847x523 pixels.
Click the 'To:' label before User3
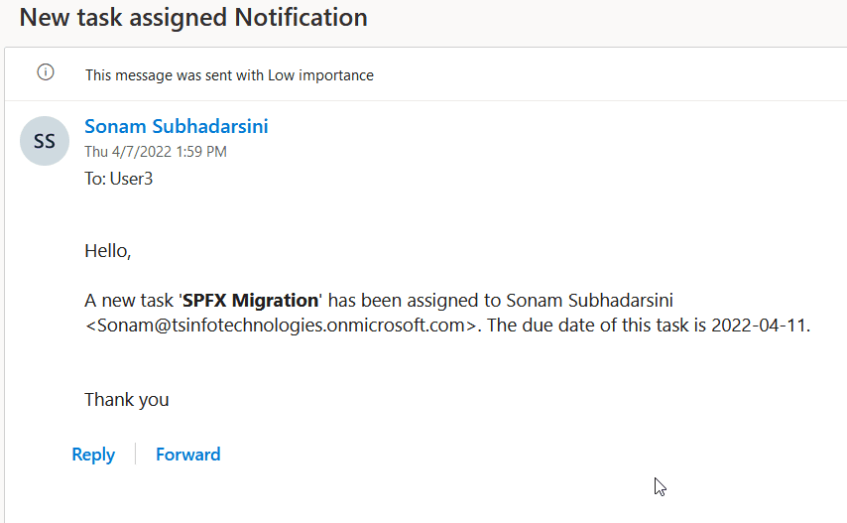click(x=95, y=179)
